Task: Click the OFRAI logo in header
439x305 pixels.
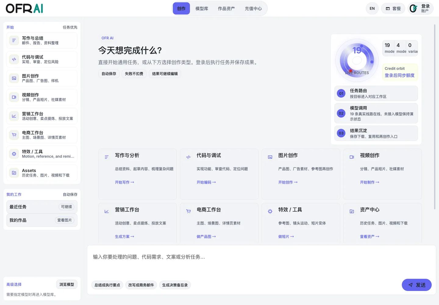Action: [x=24, y=9]
